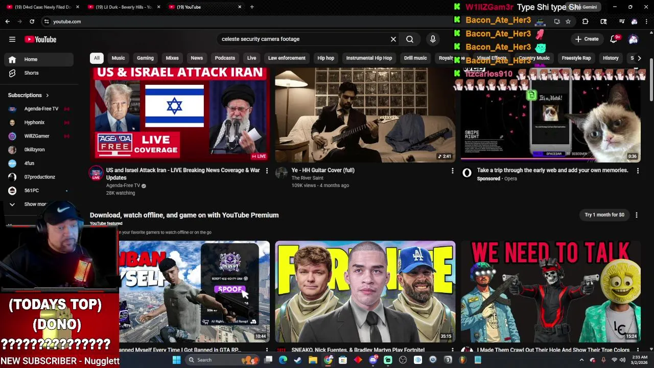The height and width of the screenshot is (368, 654).
Task: Open Hyphonix subscription channel
Action: pos(39,122)
